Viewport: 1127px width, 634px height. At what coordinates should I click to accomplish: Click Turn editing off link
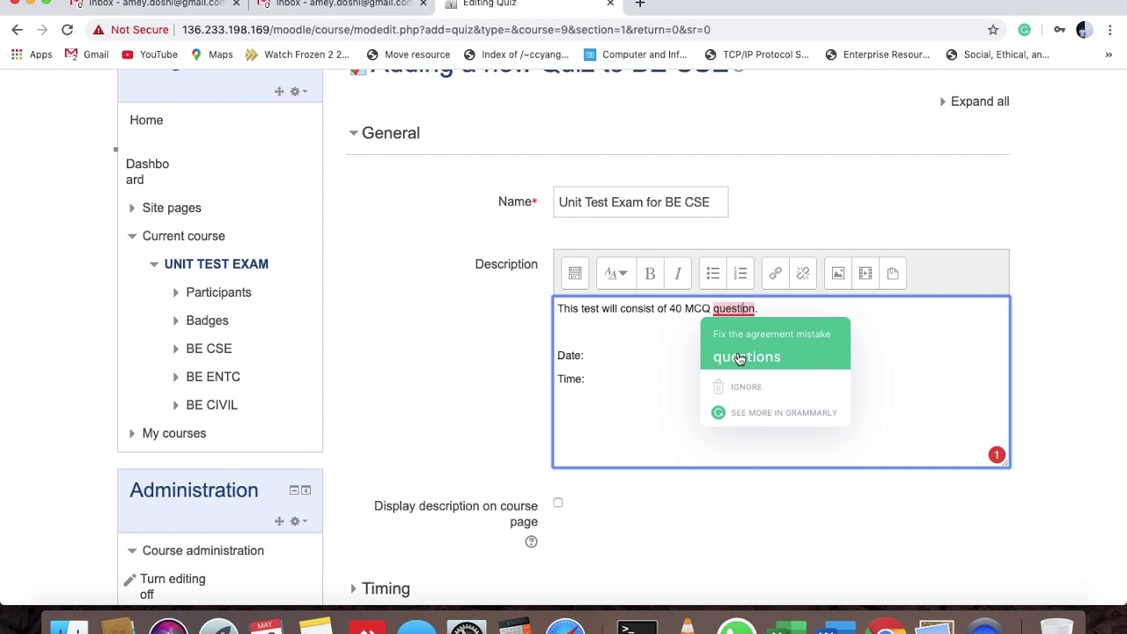tap(173, 586)
